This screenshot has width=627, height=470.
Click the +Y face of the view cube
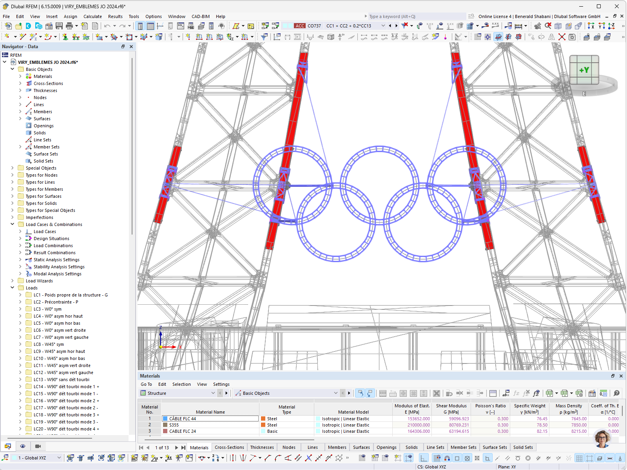tap(584, 70)
